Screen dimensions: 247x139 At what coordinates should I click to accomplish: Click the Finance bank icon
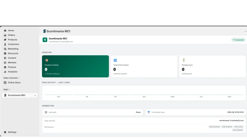click(5, 67)
